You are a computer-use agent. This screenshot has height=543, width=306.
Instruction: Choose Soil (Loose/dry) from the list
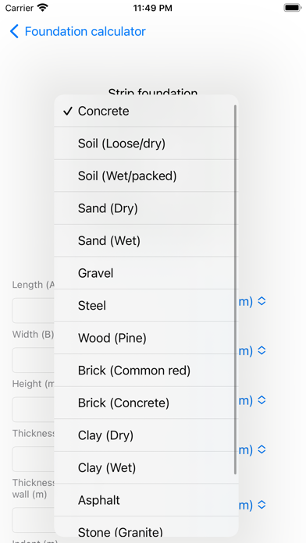146,144
